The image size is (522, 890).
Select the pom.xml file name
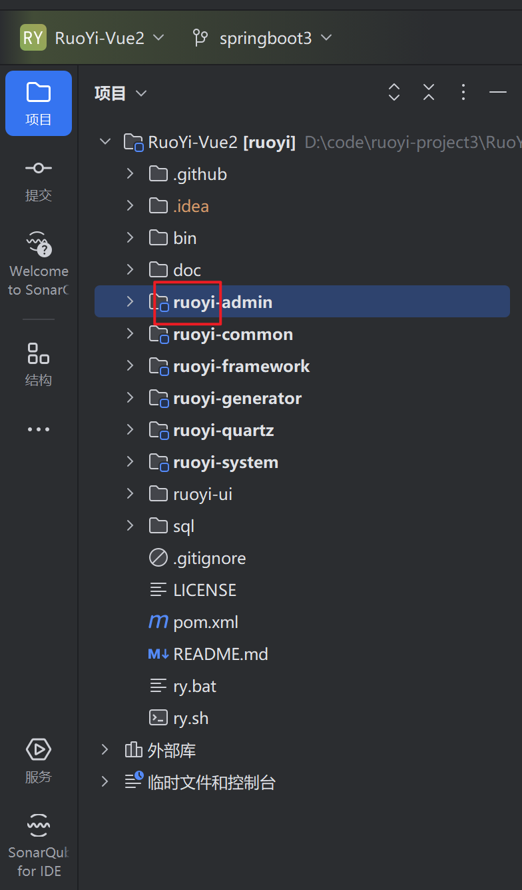pos(206,622)
